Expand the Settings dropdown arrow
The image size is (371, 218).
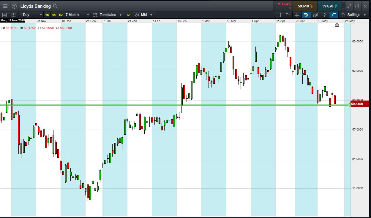364,15
